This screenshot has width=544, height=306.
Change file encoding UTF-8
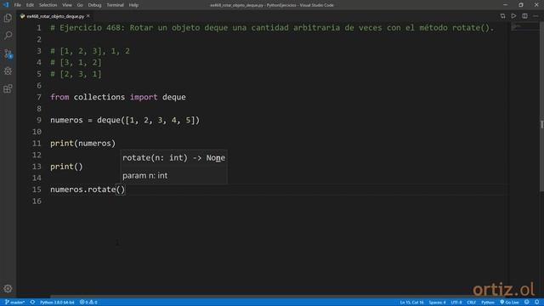tap(456, 303)
